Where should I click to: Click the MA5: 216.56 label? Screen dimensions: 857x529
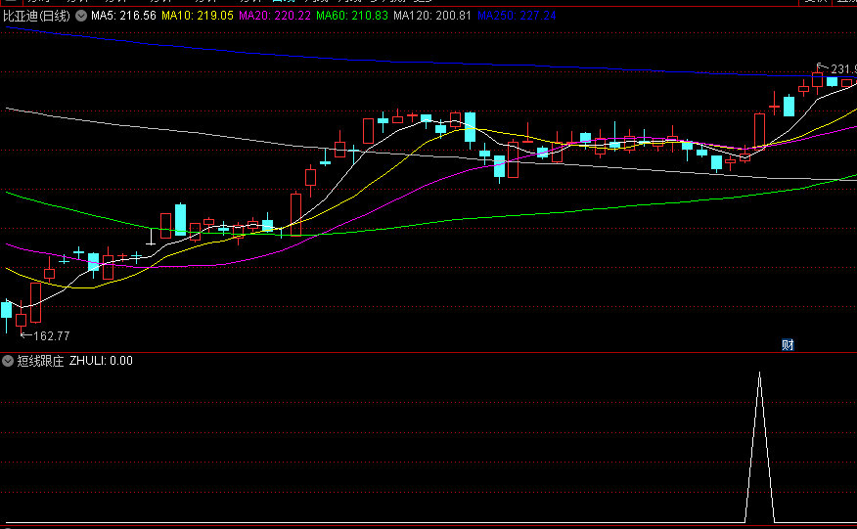coord(123,16)
